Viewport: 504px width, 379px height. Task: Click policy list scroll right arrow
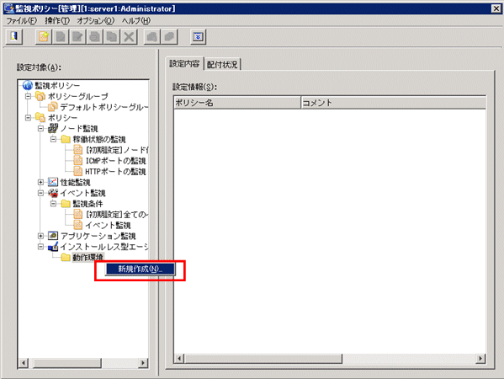[x=480, y=359]
